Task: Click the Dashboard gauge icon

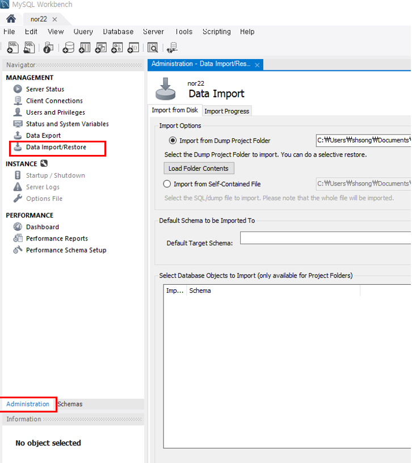Action: point(18,226)
